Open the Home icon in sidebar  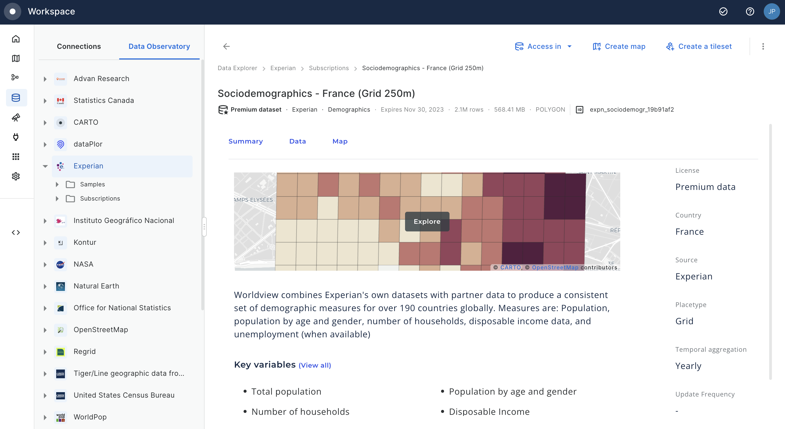click(16, 39)
